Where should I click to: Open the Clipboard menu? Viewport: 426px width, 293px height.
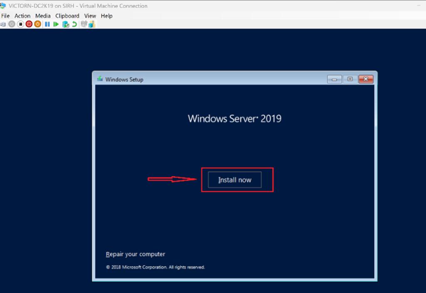click(x=67, y=16)
